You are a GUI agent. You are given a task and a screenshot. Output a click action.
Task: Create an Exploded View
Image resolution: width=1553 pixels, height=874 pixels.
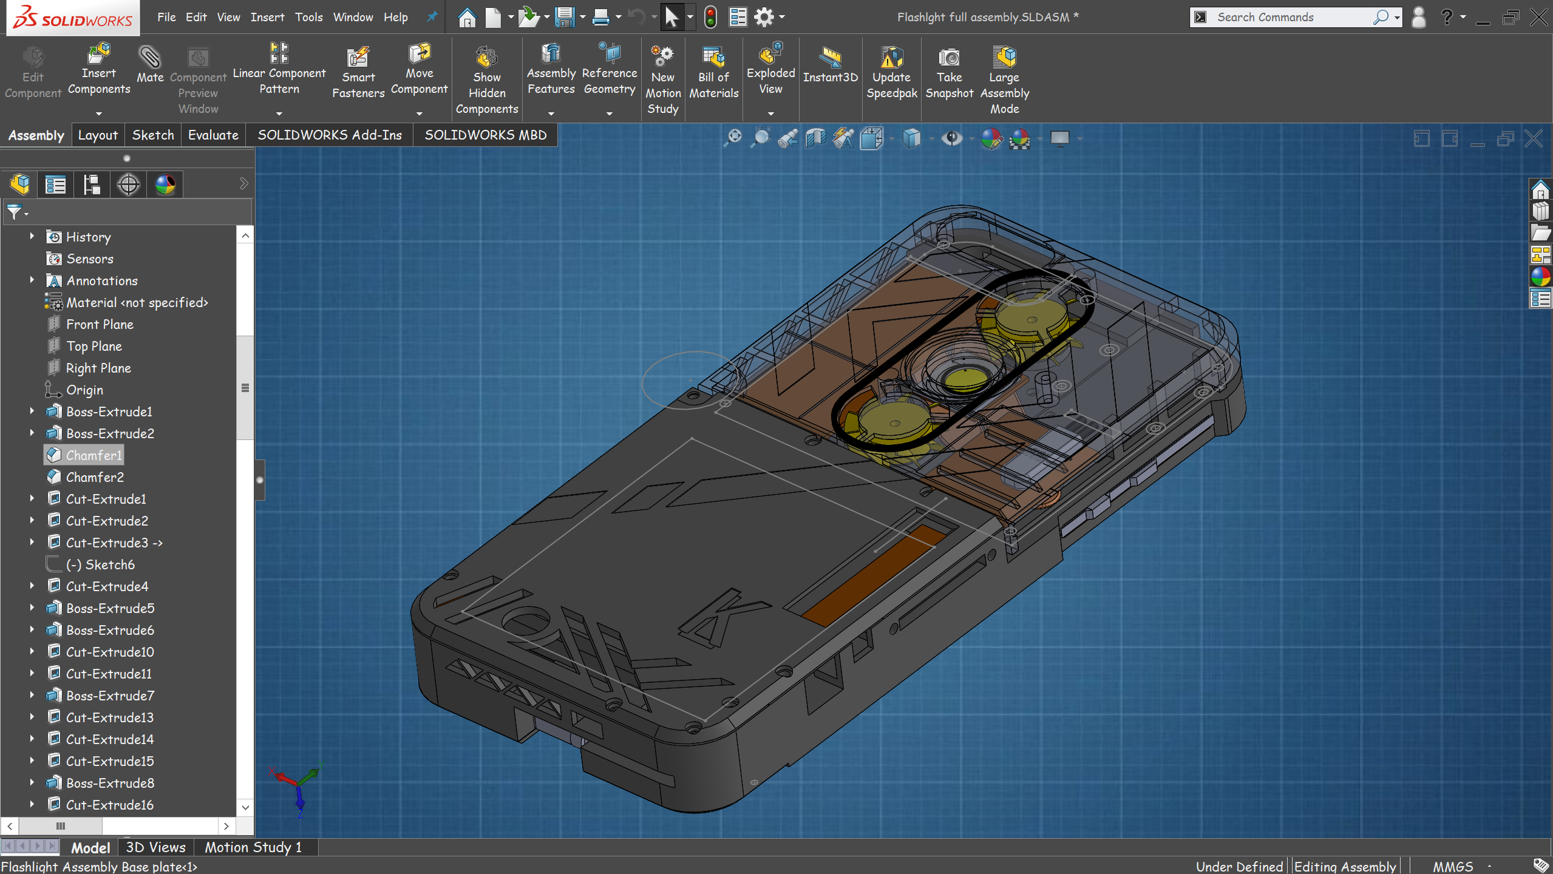(x=770, y=68)
